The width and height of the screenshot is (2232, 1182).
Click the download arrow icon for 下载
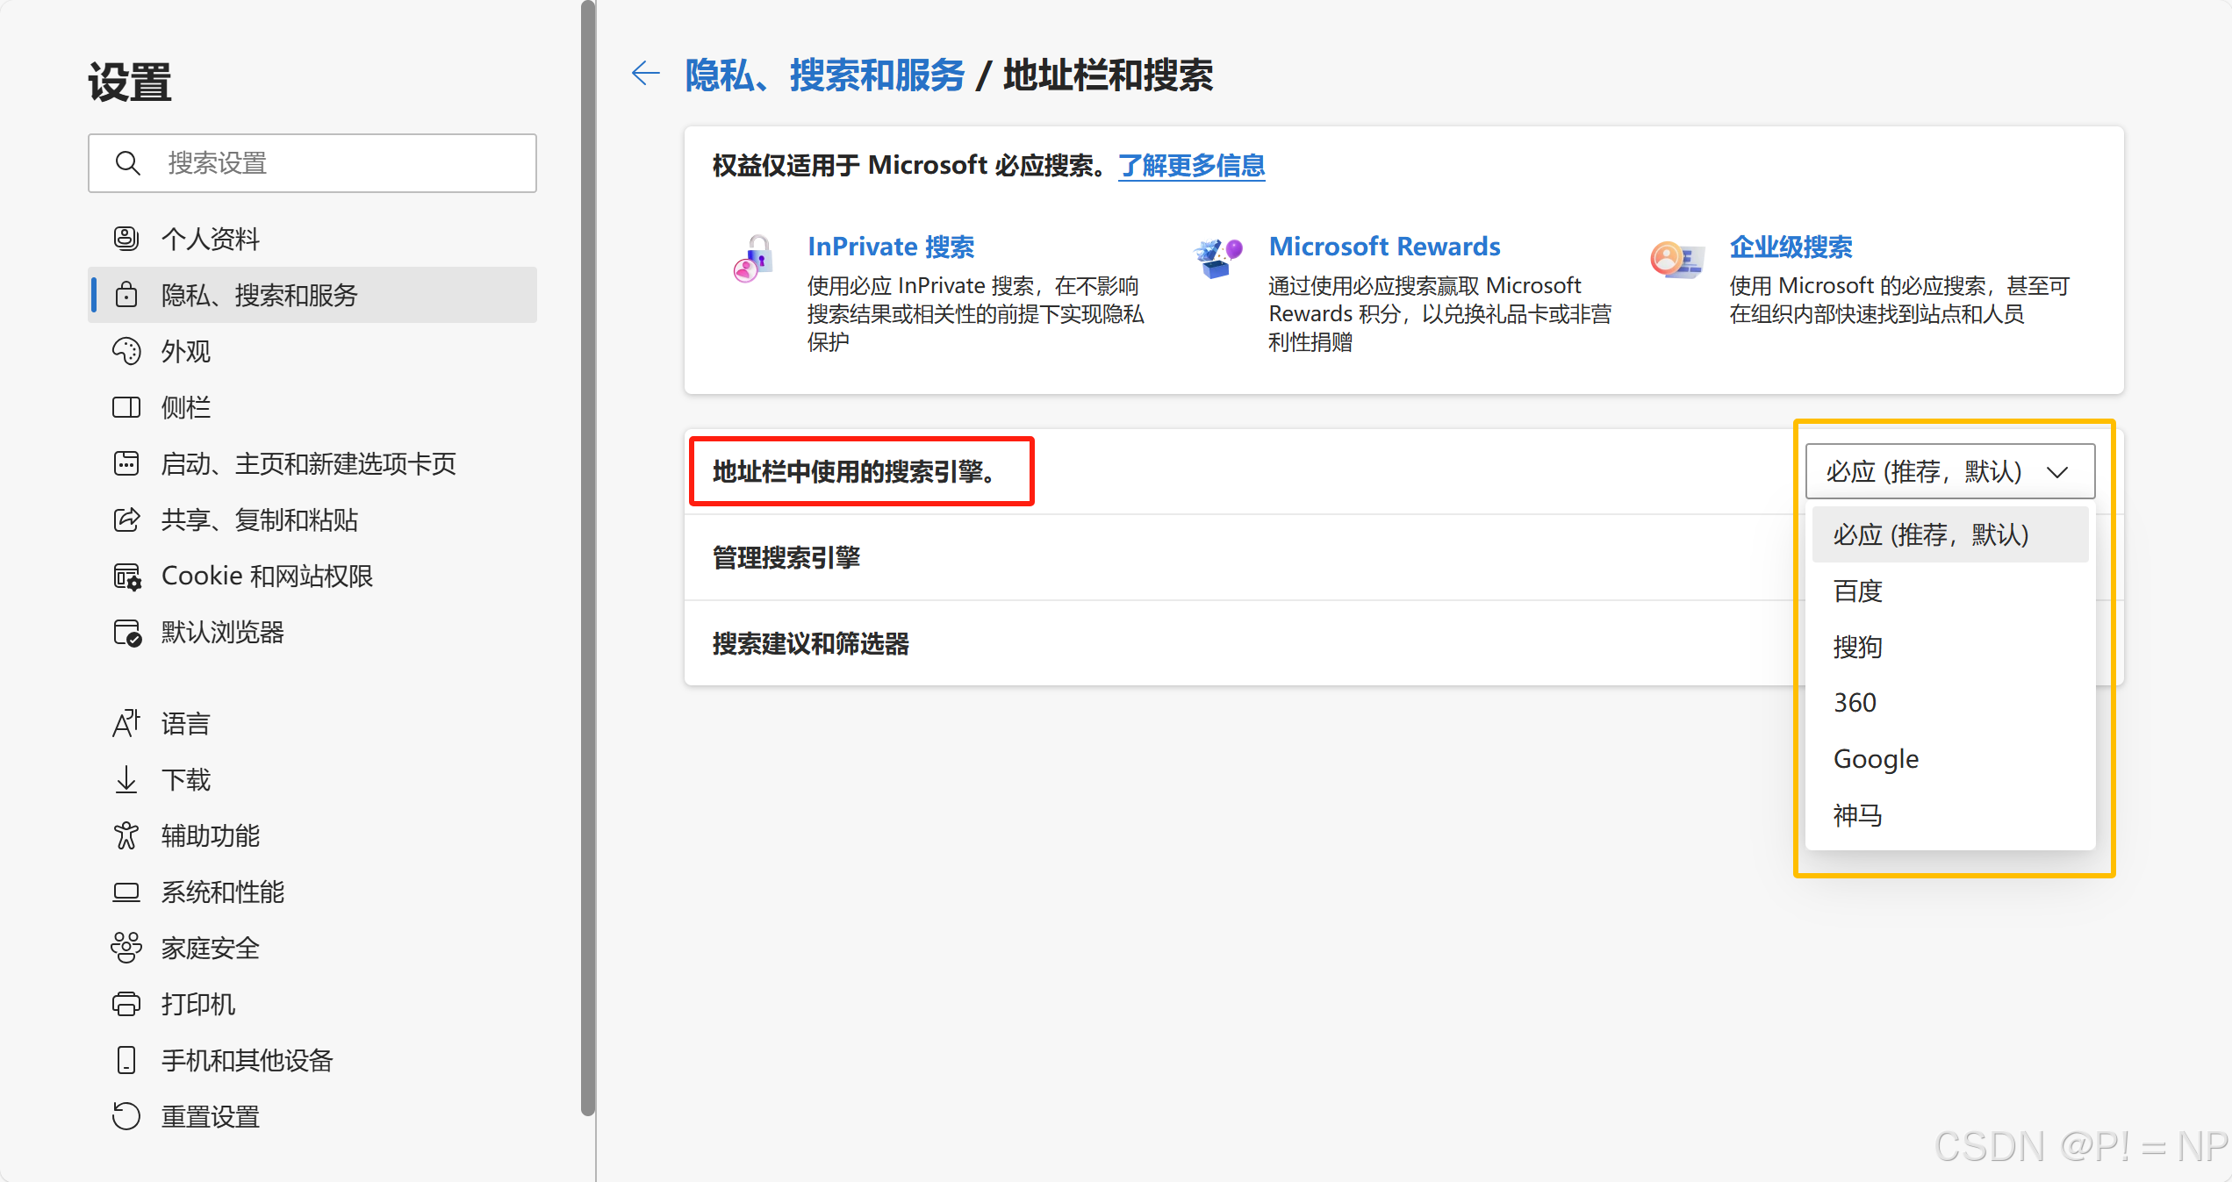pos(126,779)
